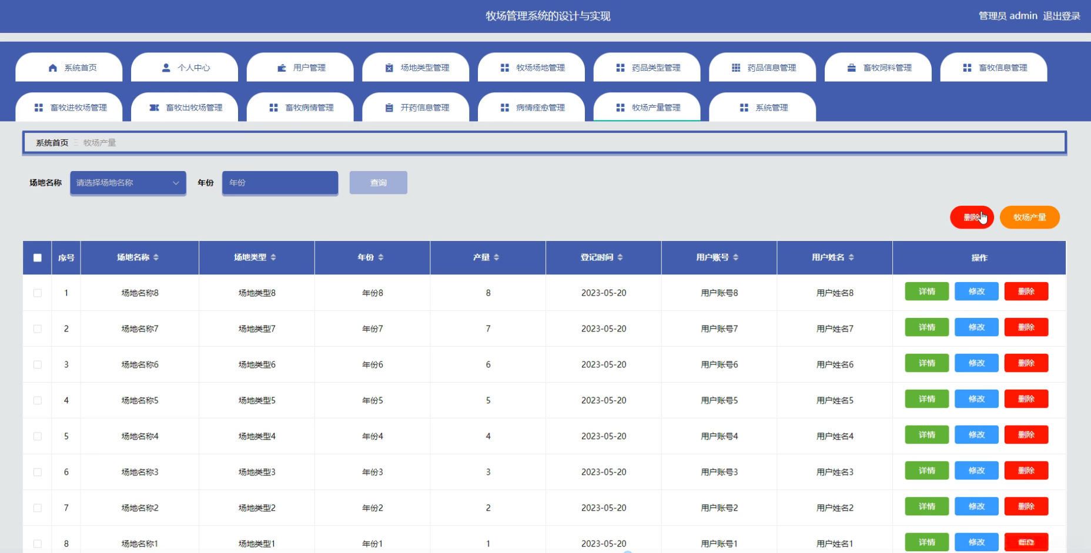This screenshot has height=553, width=1091.
Task: Check the checkbox for row 场地名称8
Action: point(38,293)
